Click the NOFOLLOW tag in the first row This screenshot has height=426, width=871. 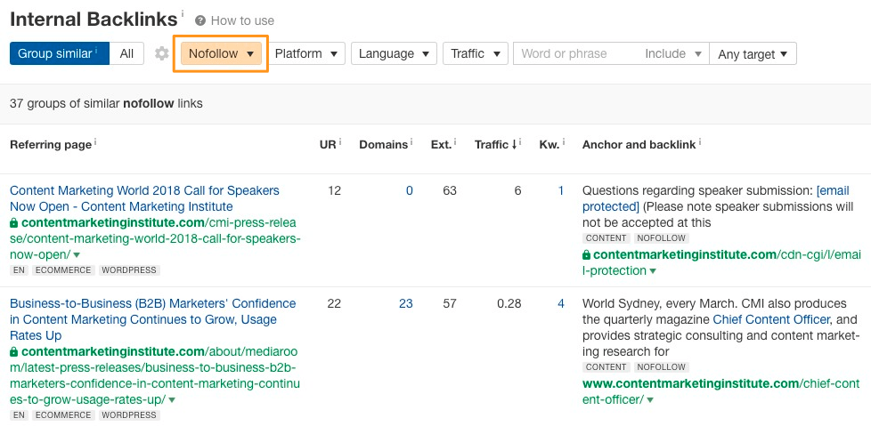click(x=661, y=238)
